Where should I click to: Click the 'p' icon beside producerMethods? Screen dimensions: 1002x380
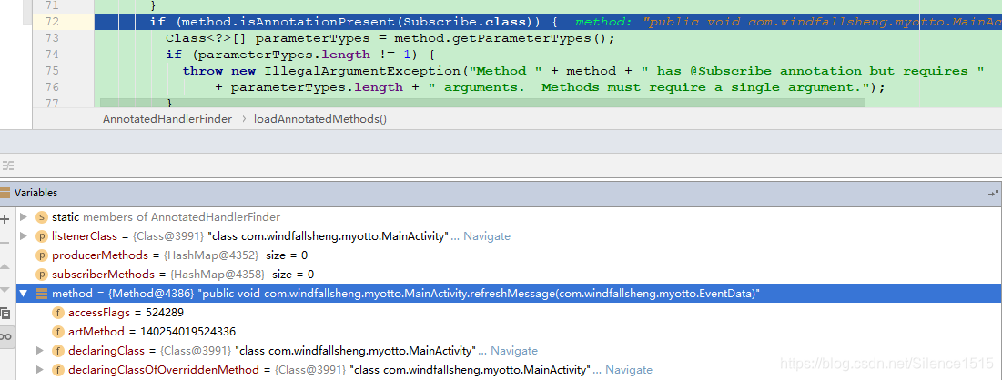[x=42, y=255]
